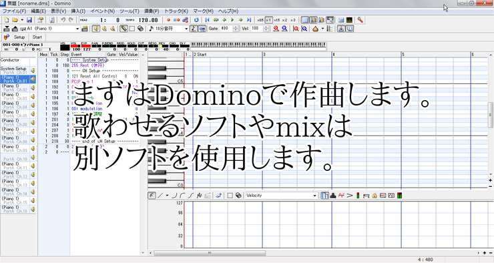The width and height of the screenshot is (494, 263).
Task: Click the Vel value field
Action: pyautogui.click(x=256, y=28)
